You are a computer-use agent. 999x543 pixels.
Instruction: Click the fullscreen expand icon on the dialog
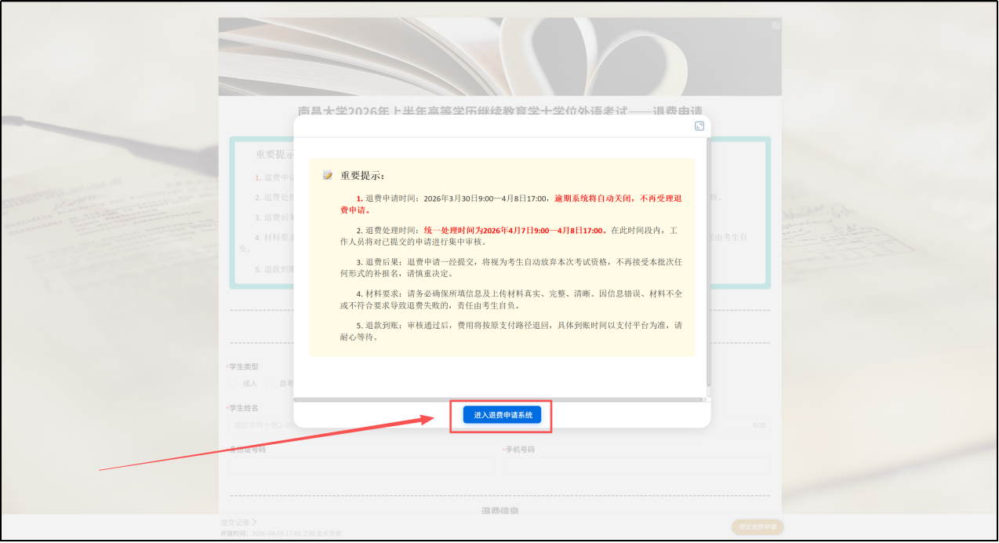(699, 126)
